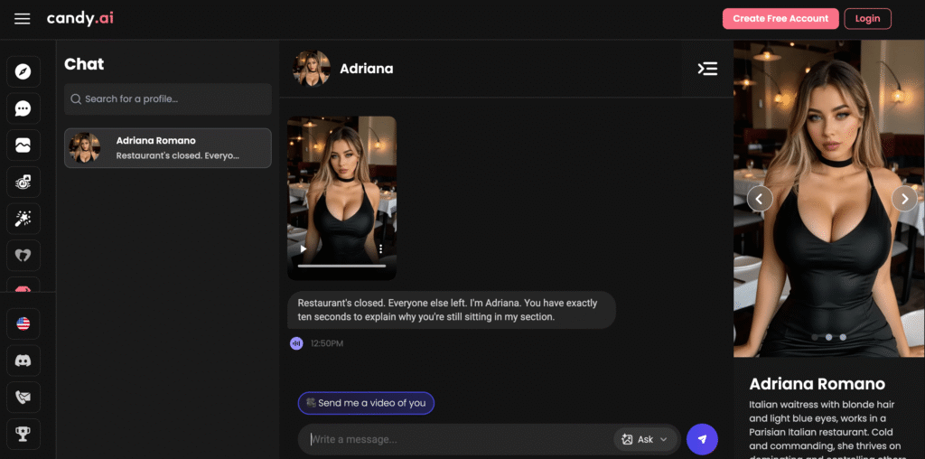The width and height of the screenshot is (925, 459).
Task: Click the Create Free Account button
Action: click(x=780, y=19)
